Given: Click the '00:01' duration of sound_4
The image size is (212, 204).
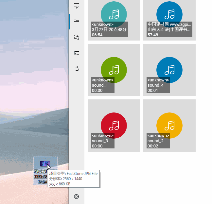Looking at the screenshot, I should pyautogui.click(x=152, y=90).
